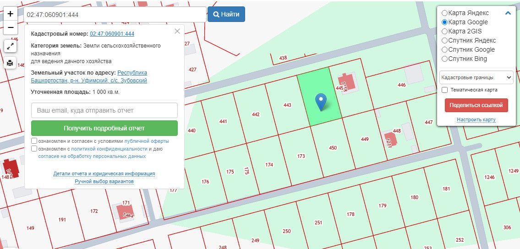Select parcel 306 on the map
The width and height of the screenshot is (520, 249).
tap(507, 227)
